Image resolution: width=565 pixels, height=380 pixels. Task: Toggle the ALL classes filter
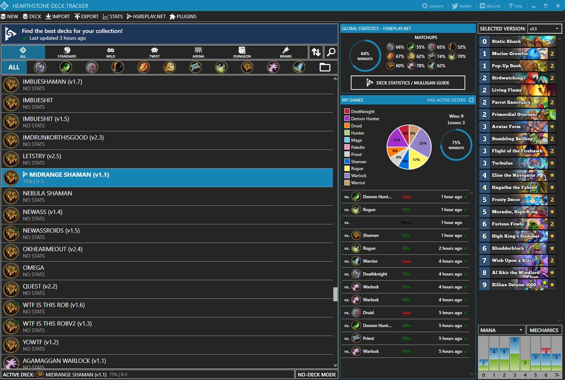[14, 67]
